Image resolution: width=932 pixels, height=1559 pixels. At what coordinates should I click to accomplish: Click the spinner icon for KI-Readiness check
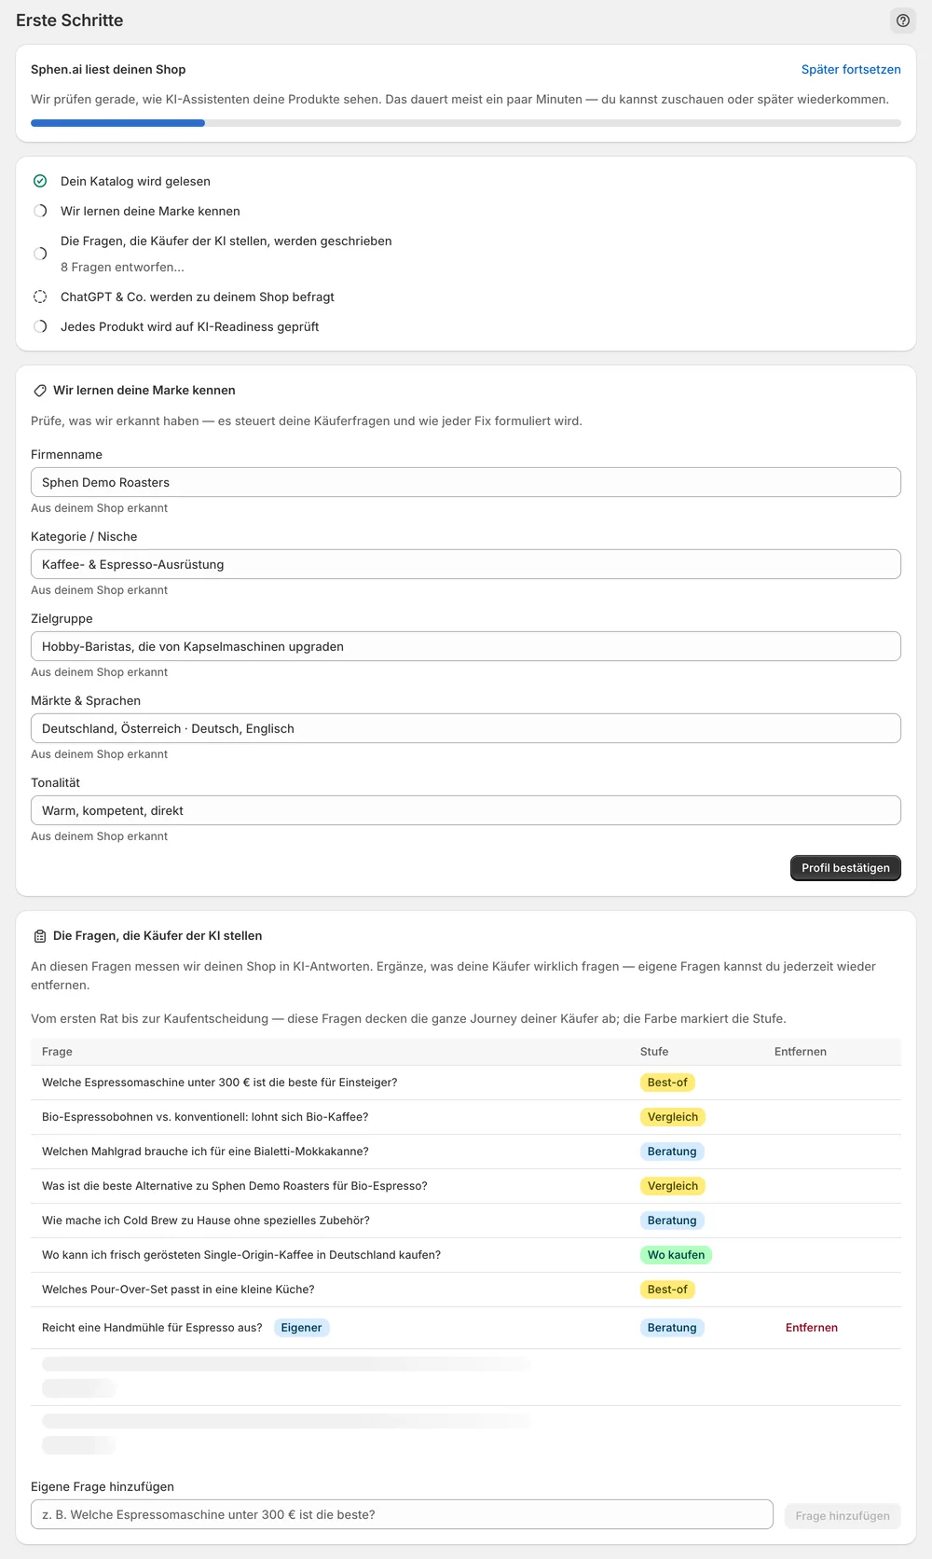point(40,326)
